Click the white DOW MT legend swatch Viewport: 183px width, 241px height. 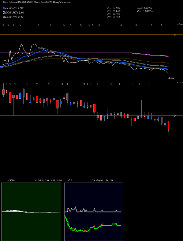click(x=4, y=13)
